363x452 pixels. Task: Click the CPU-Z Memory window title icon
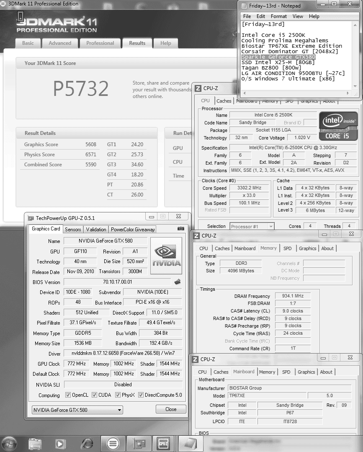pos(196,235)
